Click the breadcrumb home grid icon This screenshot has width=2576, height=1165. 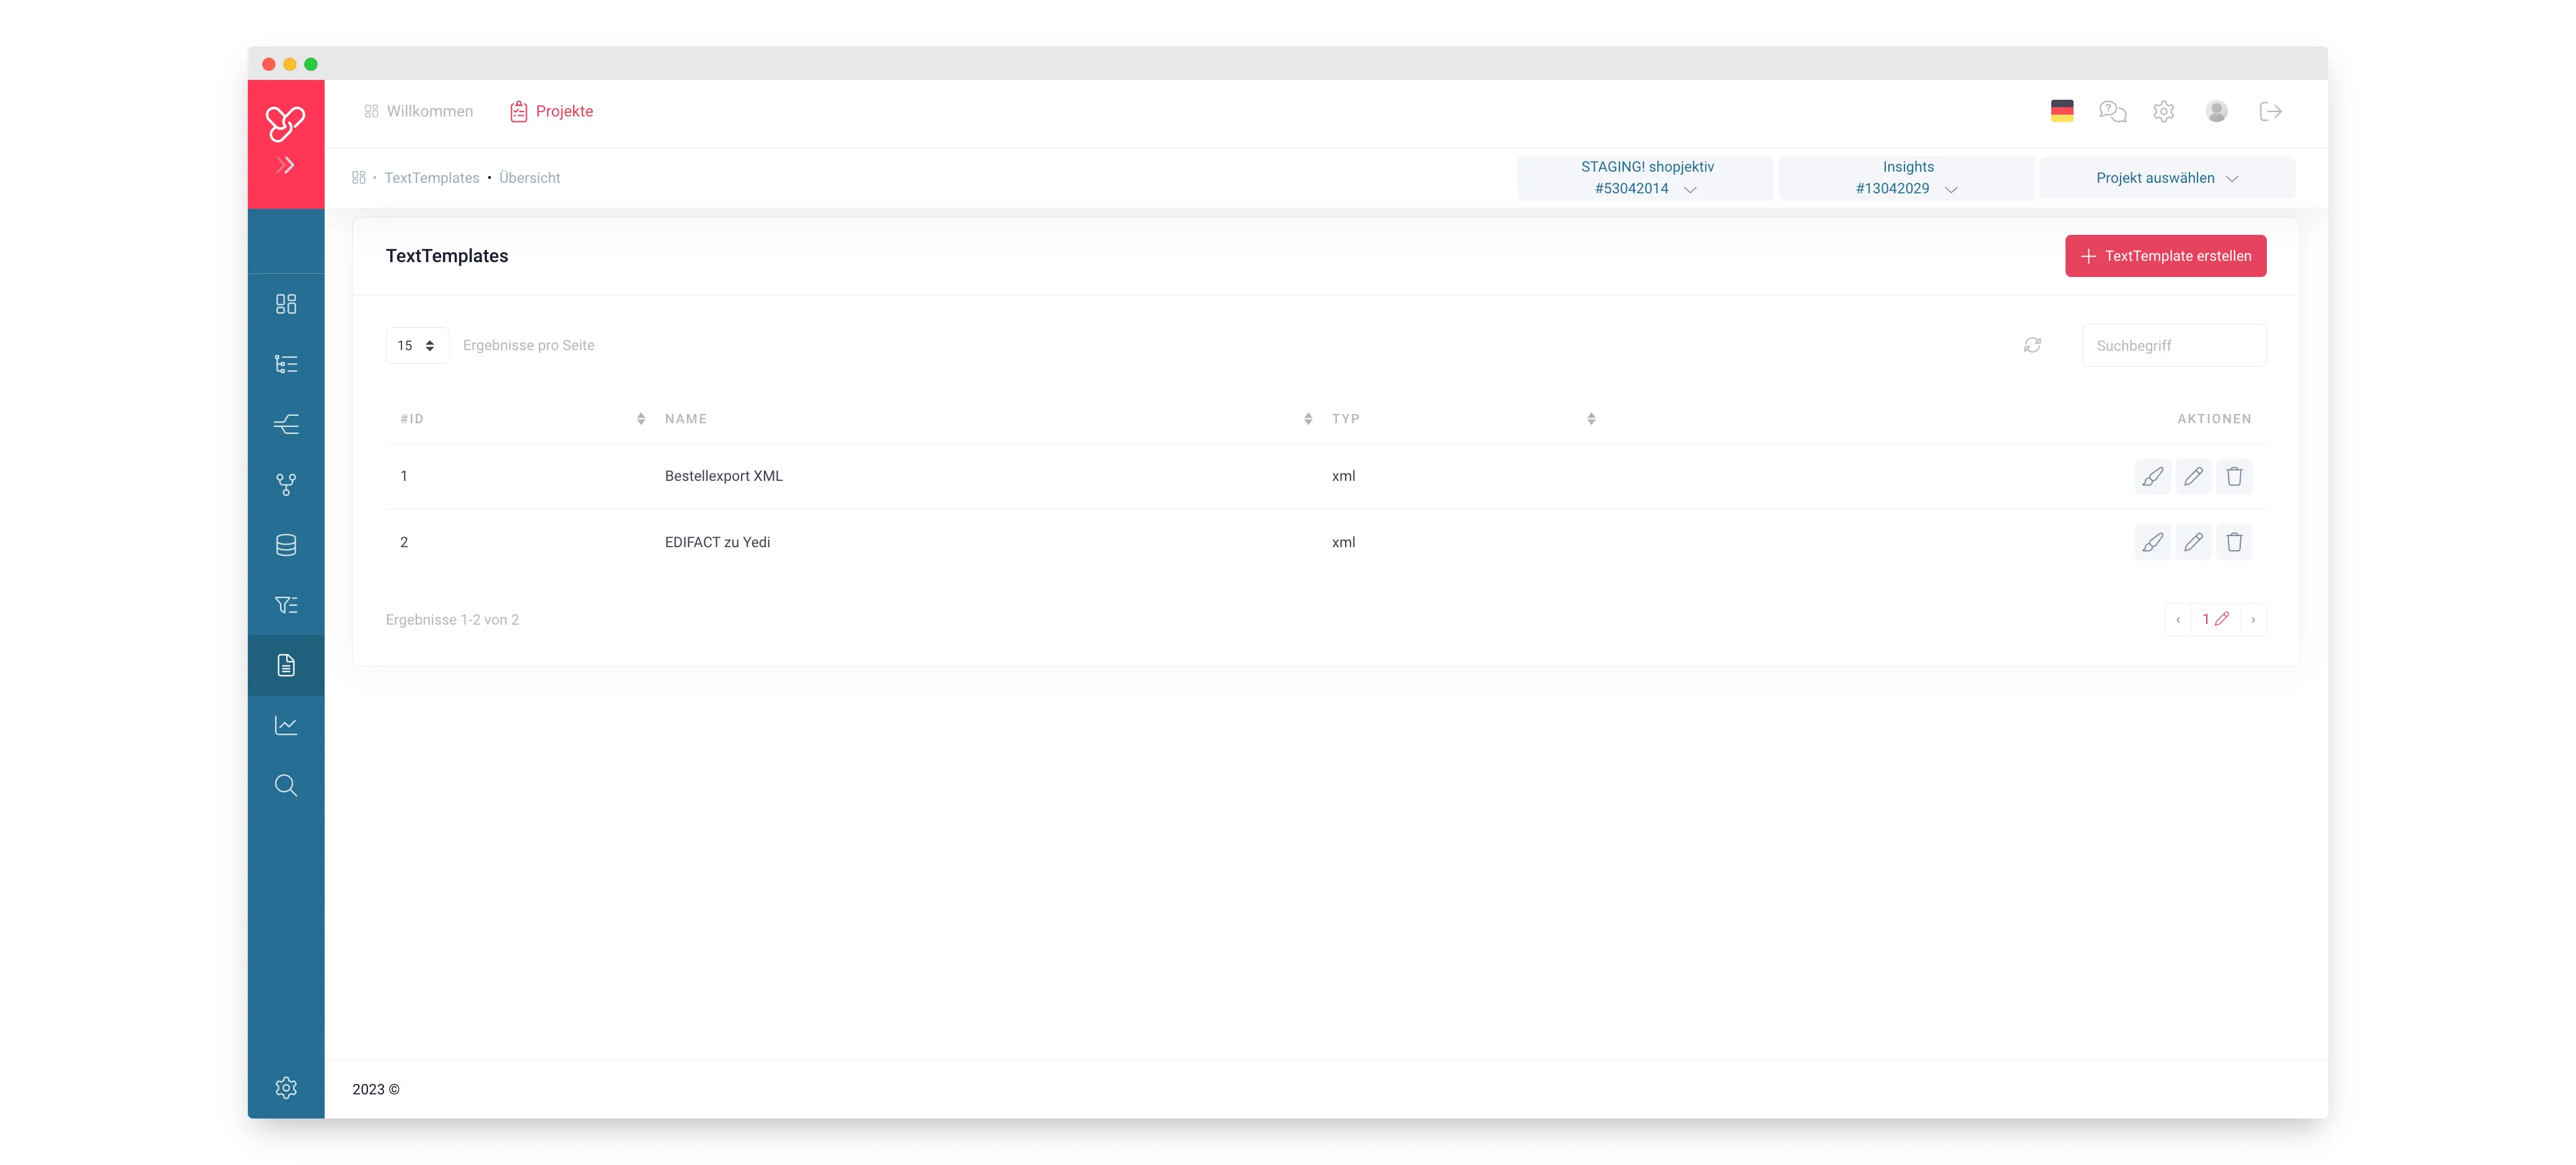click(358, 178)
